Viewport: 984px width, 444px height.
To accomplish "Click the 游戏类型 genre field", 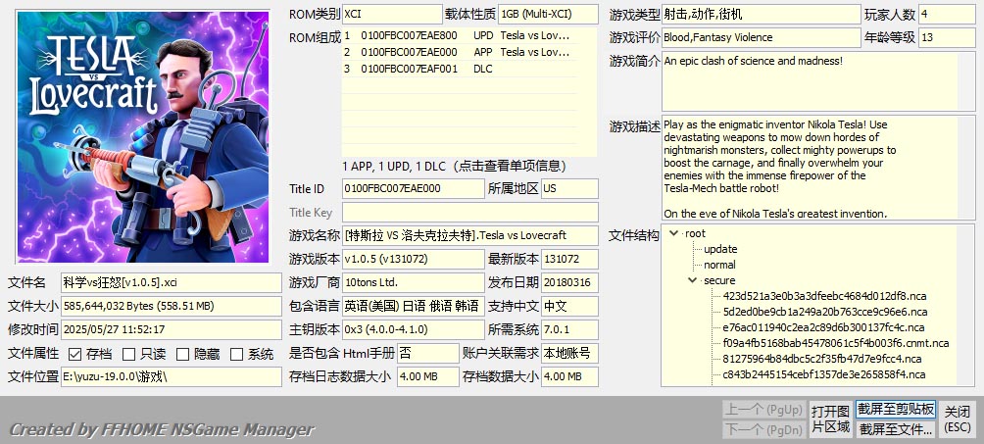I will 762,14.
